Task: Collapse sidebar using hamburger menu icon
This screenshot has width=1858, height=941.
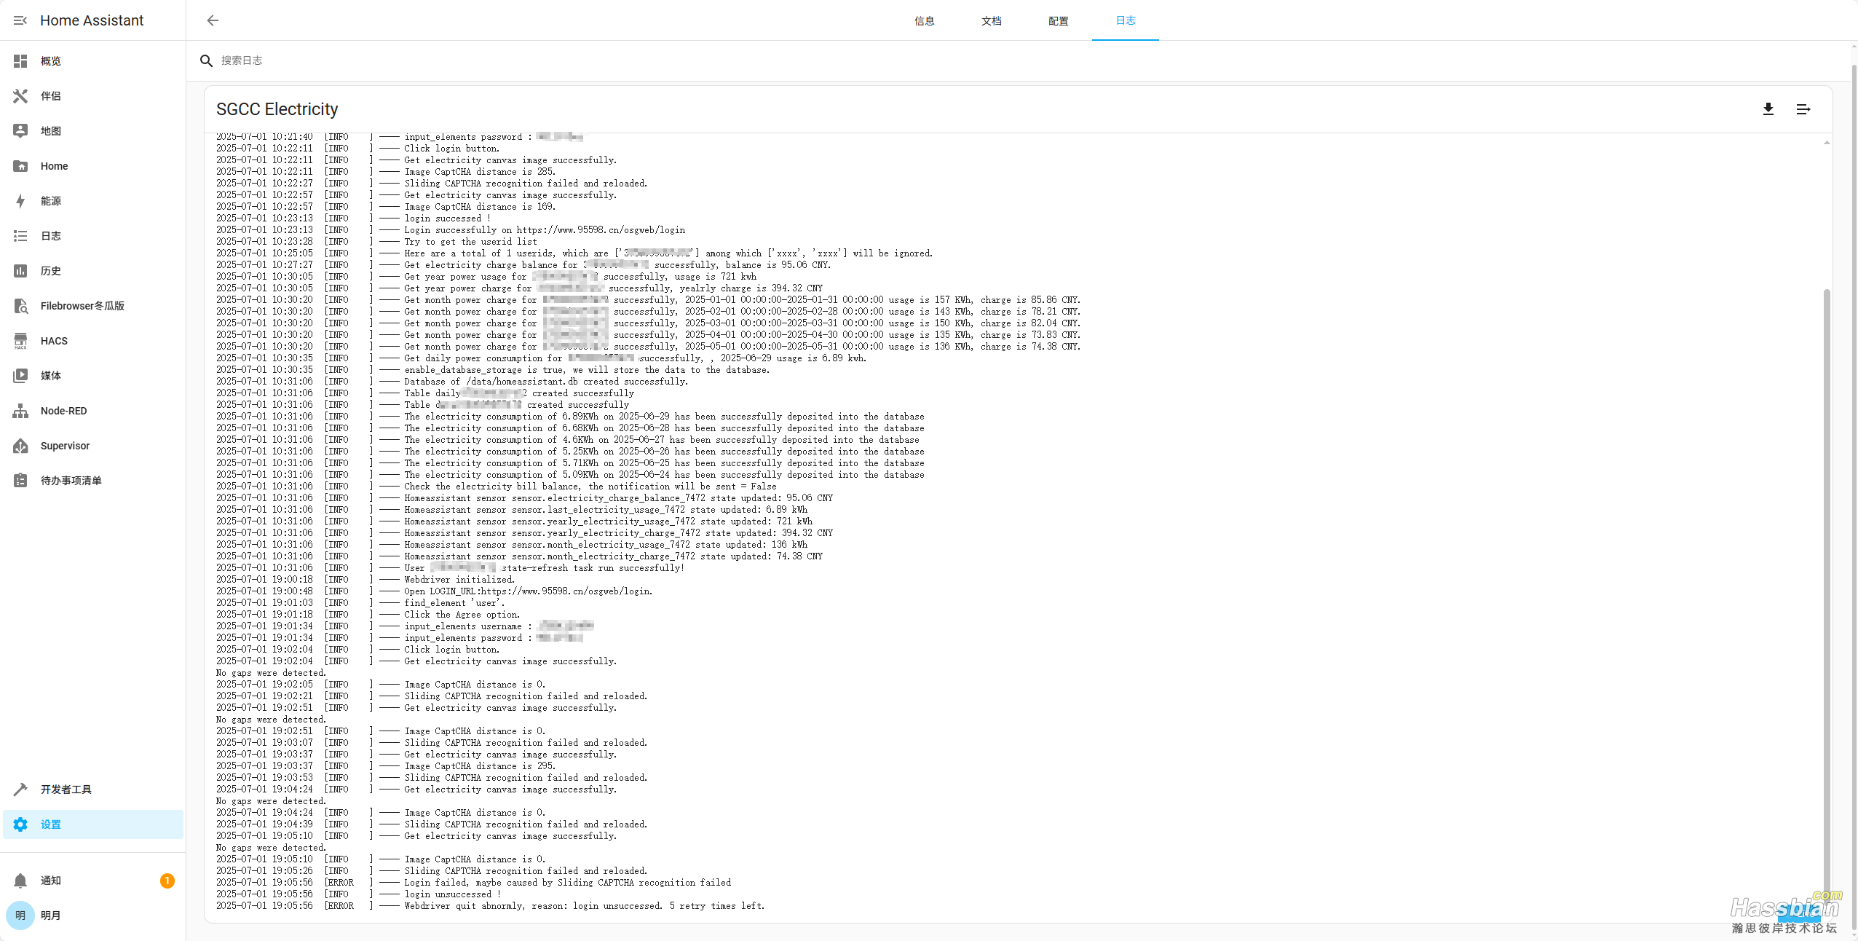Action: 20,20
